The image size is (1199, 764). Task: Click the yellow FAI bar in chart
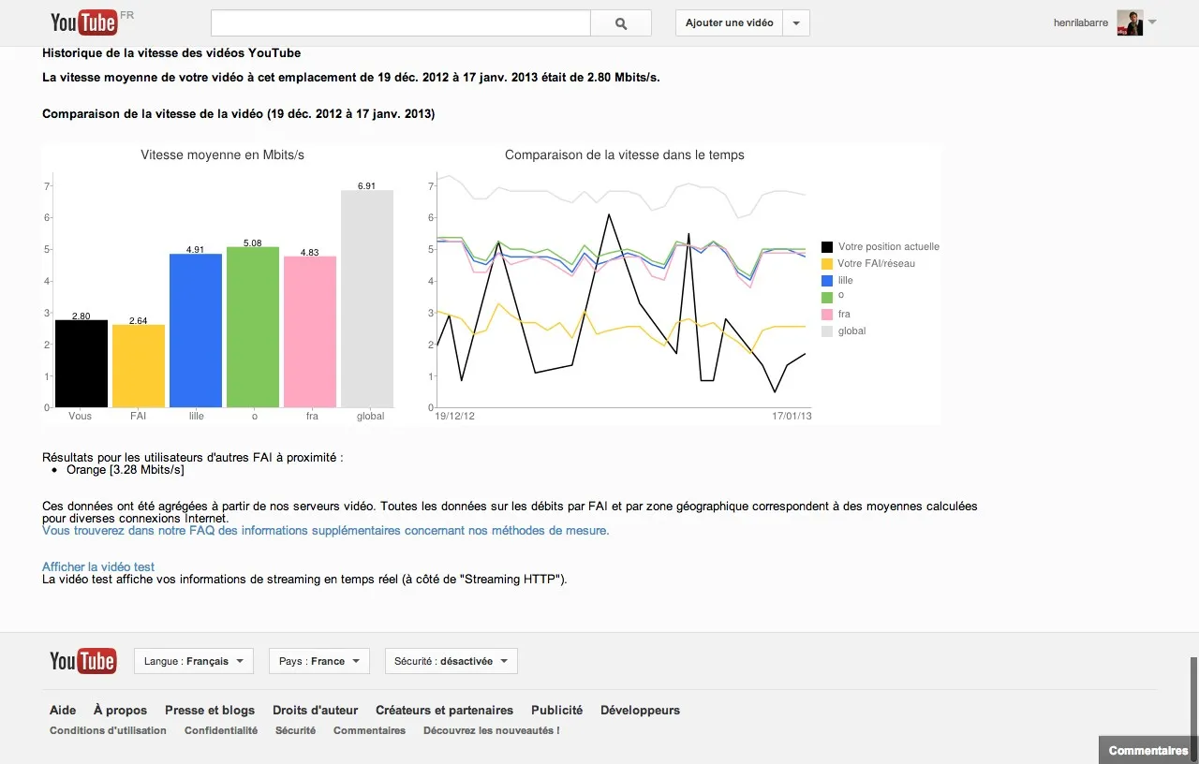pyautogui.click(x=139, y=366)
